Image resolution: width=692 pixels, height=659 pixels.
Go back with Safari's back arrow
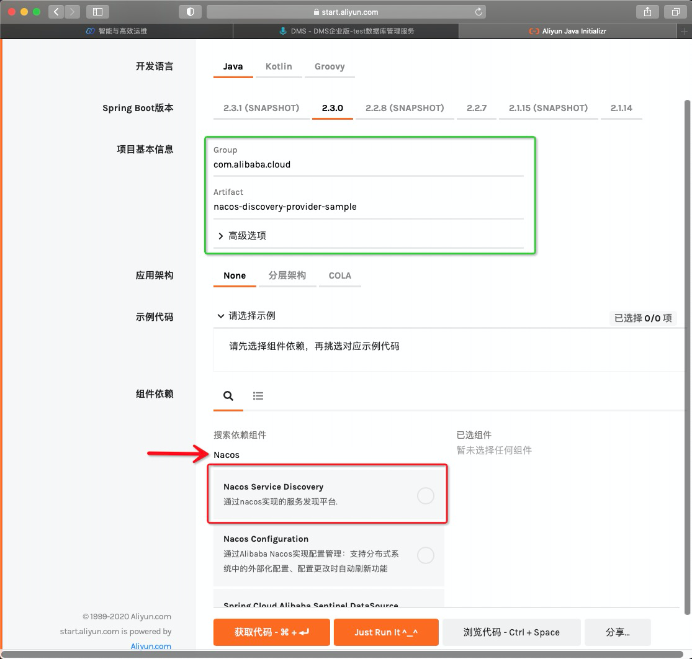pos(56,12)
